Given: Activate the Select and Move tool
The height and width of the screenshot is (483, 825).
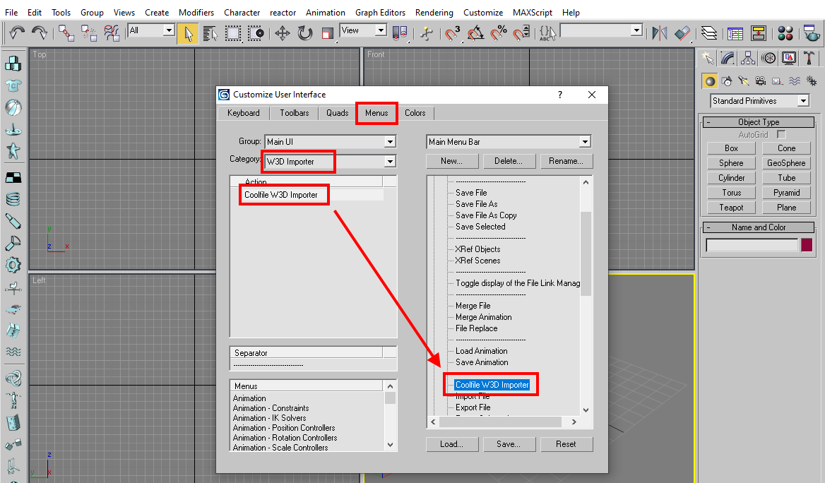Looking at the screenshot, I should pos(283,33).
